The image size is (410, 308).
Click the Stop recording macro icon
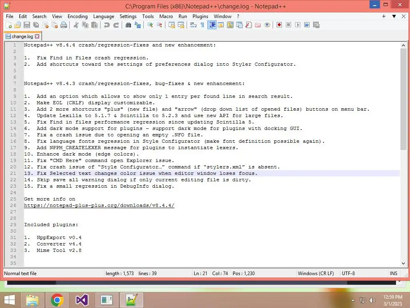288,25
